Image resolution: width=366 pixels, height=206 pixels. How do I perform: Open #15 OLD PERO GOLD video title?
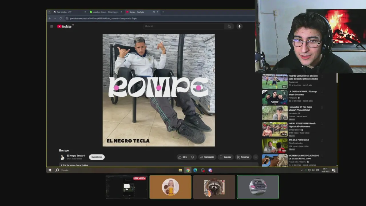point(299,140)
